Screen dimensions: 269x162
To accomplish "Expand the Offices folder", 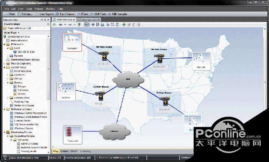I will tap(8, 79).
